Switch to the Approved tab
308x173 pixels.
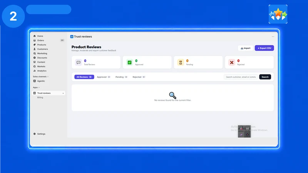(x=104, y=77)
